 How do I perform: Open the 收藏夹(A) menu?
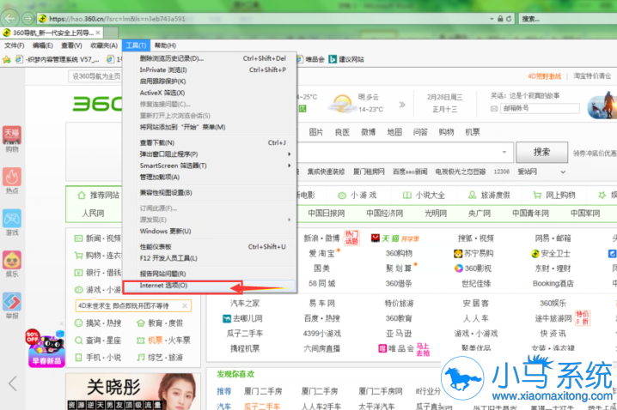(x=104, y=45)
